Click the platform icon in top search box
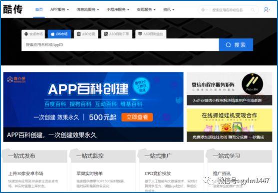Screen dimensions: 278x193 [x=203, y=10]
